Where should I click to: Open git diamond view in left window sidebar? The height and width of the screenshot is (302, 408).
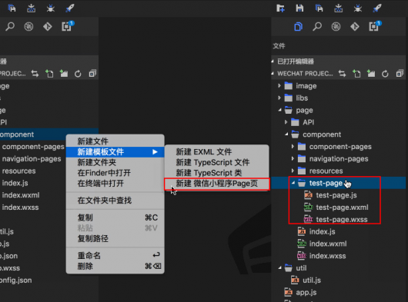tap(48, 26)
